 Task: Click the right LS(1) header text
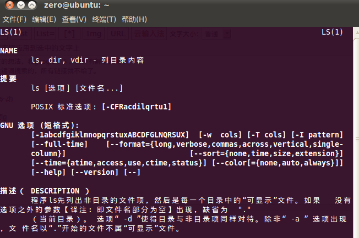click(332, 32)
